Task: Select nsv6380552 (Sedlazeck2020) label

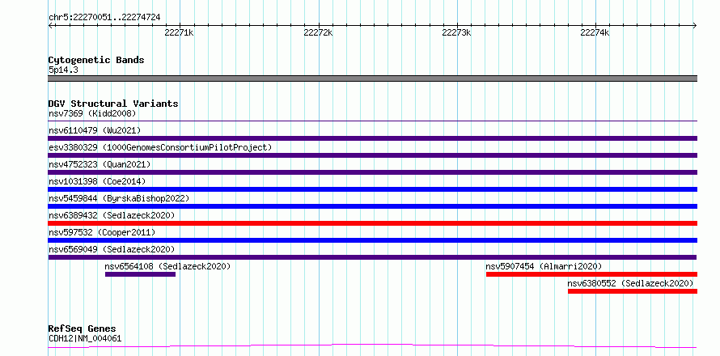Action: (630, 283)
